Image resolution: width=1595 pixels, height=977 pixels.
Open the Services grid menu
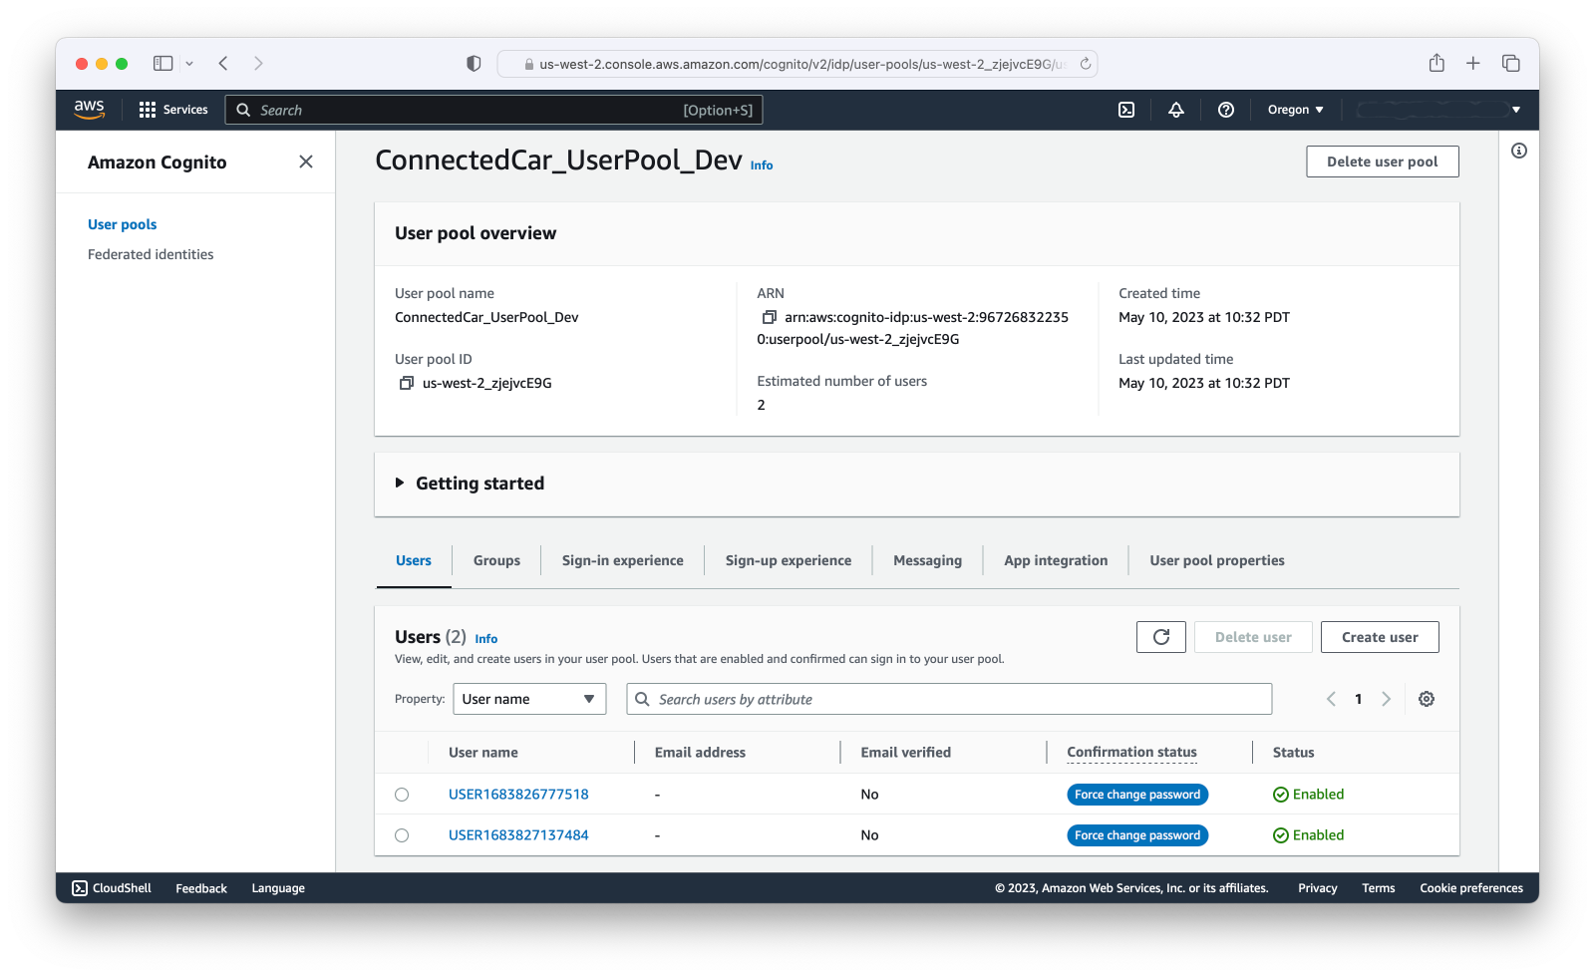click(173, 110)
